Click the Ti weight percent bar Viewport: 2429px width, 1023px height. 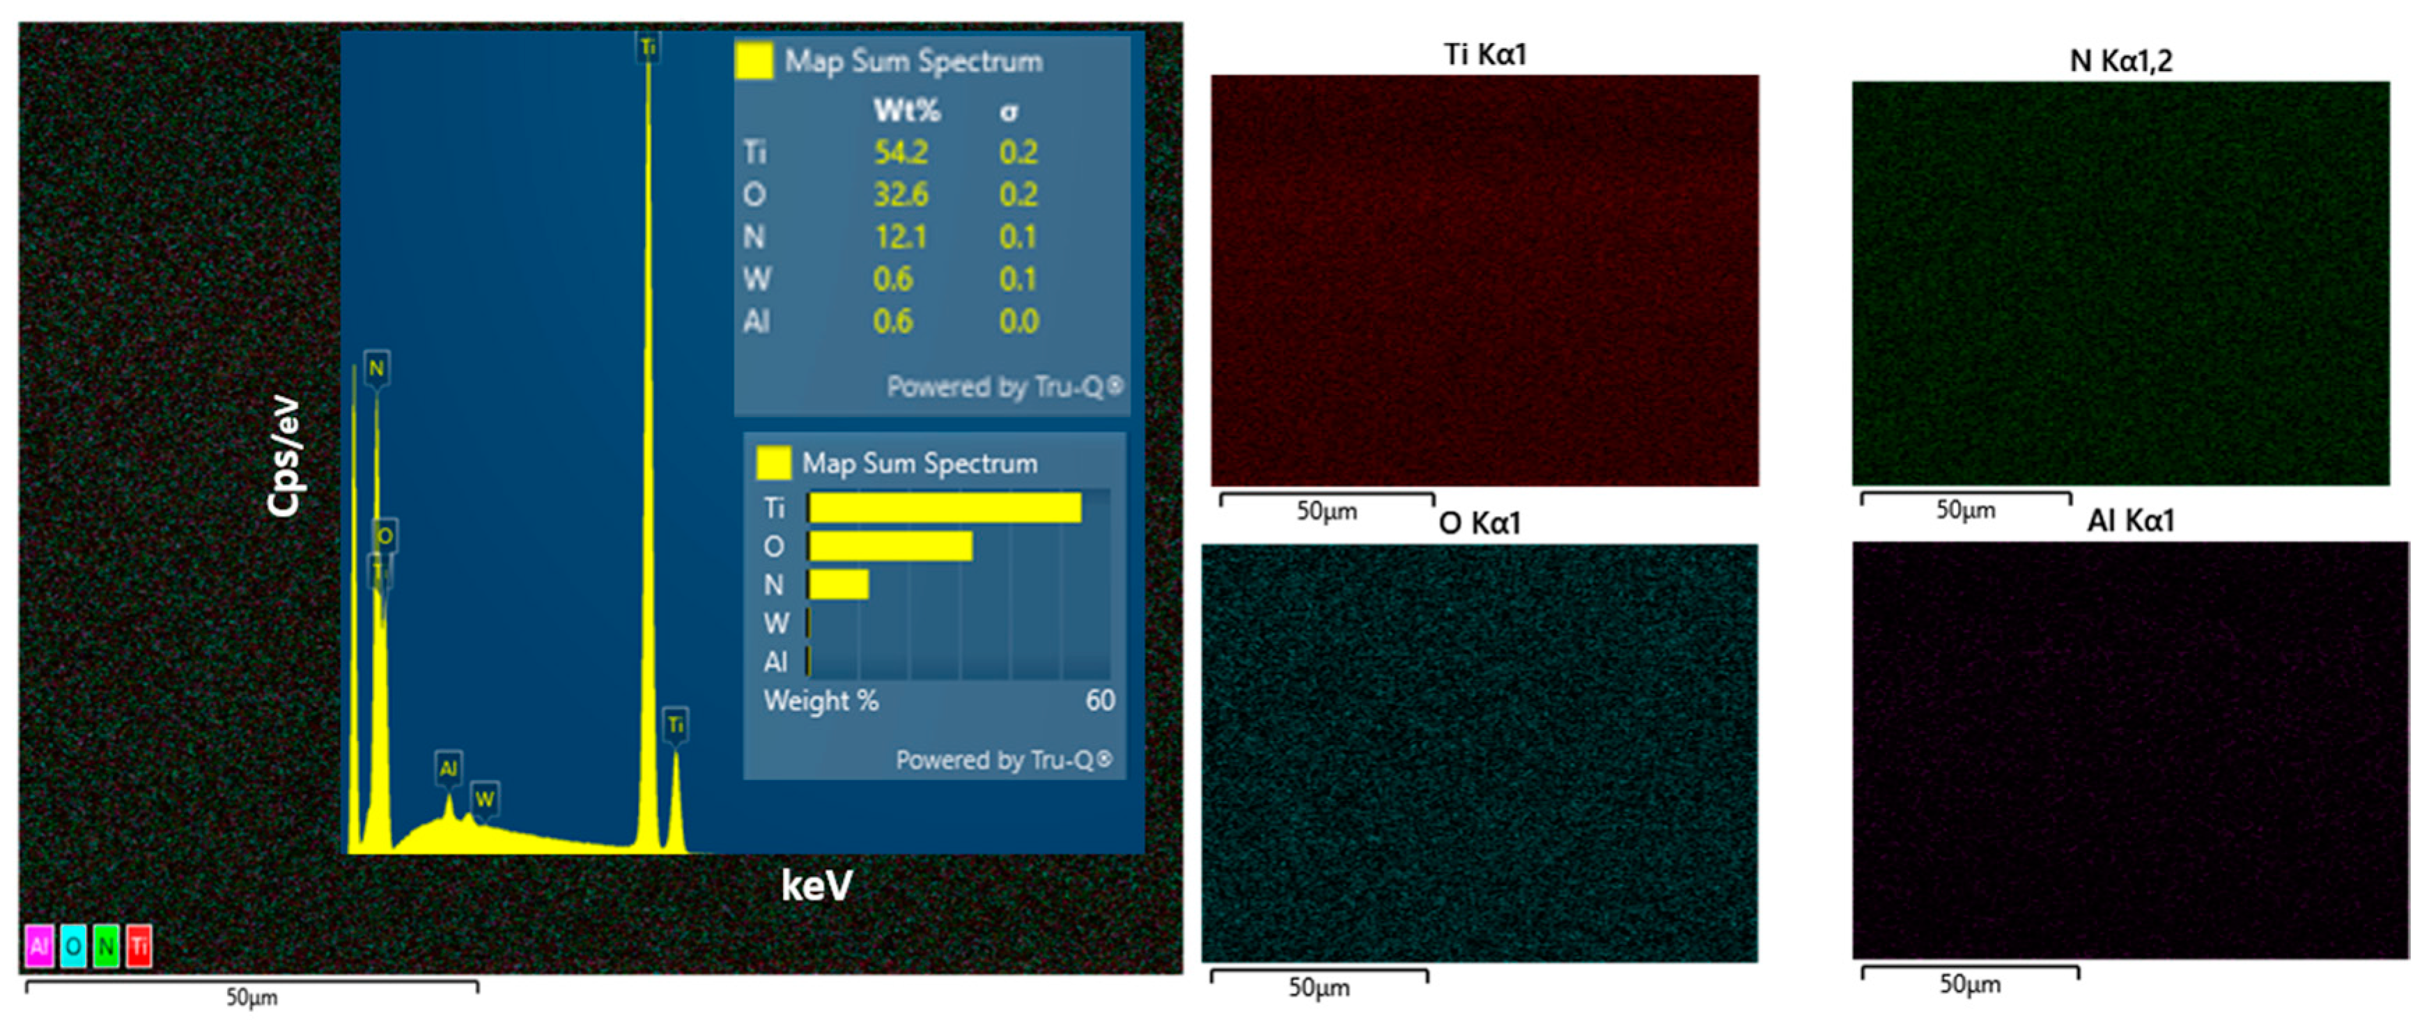pyautogui.click(x=945, y=508)
